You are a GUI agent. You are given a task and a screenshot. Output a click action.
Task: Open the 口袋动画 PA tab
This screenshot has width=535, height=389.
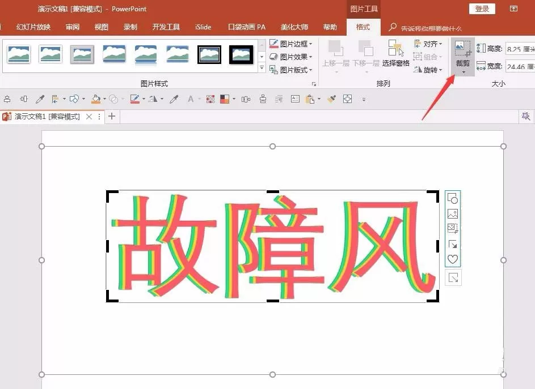click(x=247, y=27)
